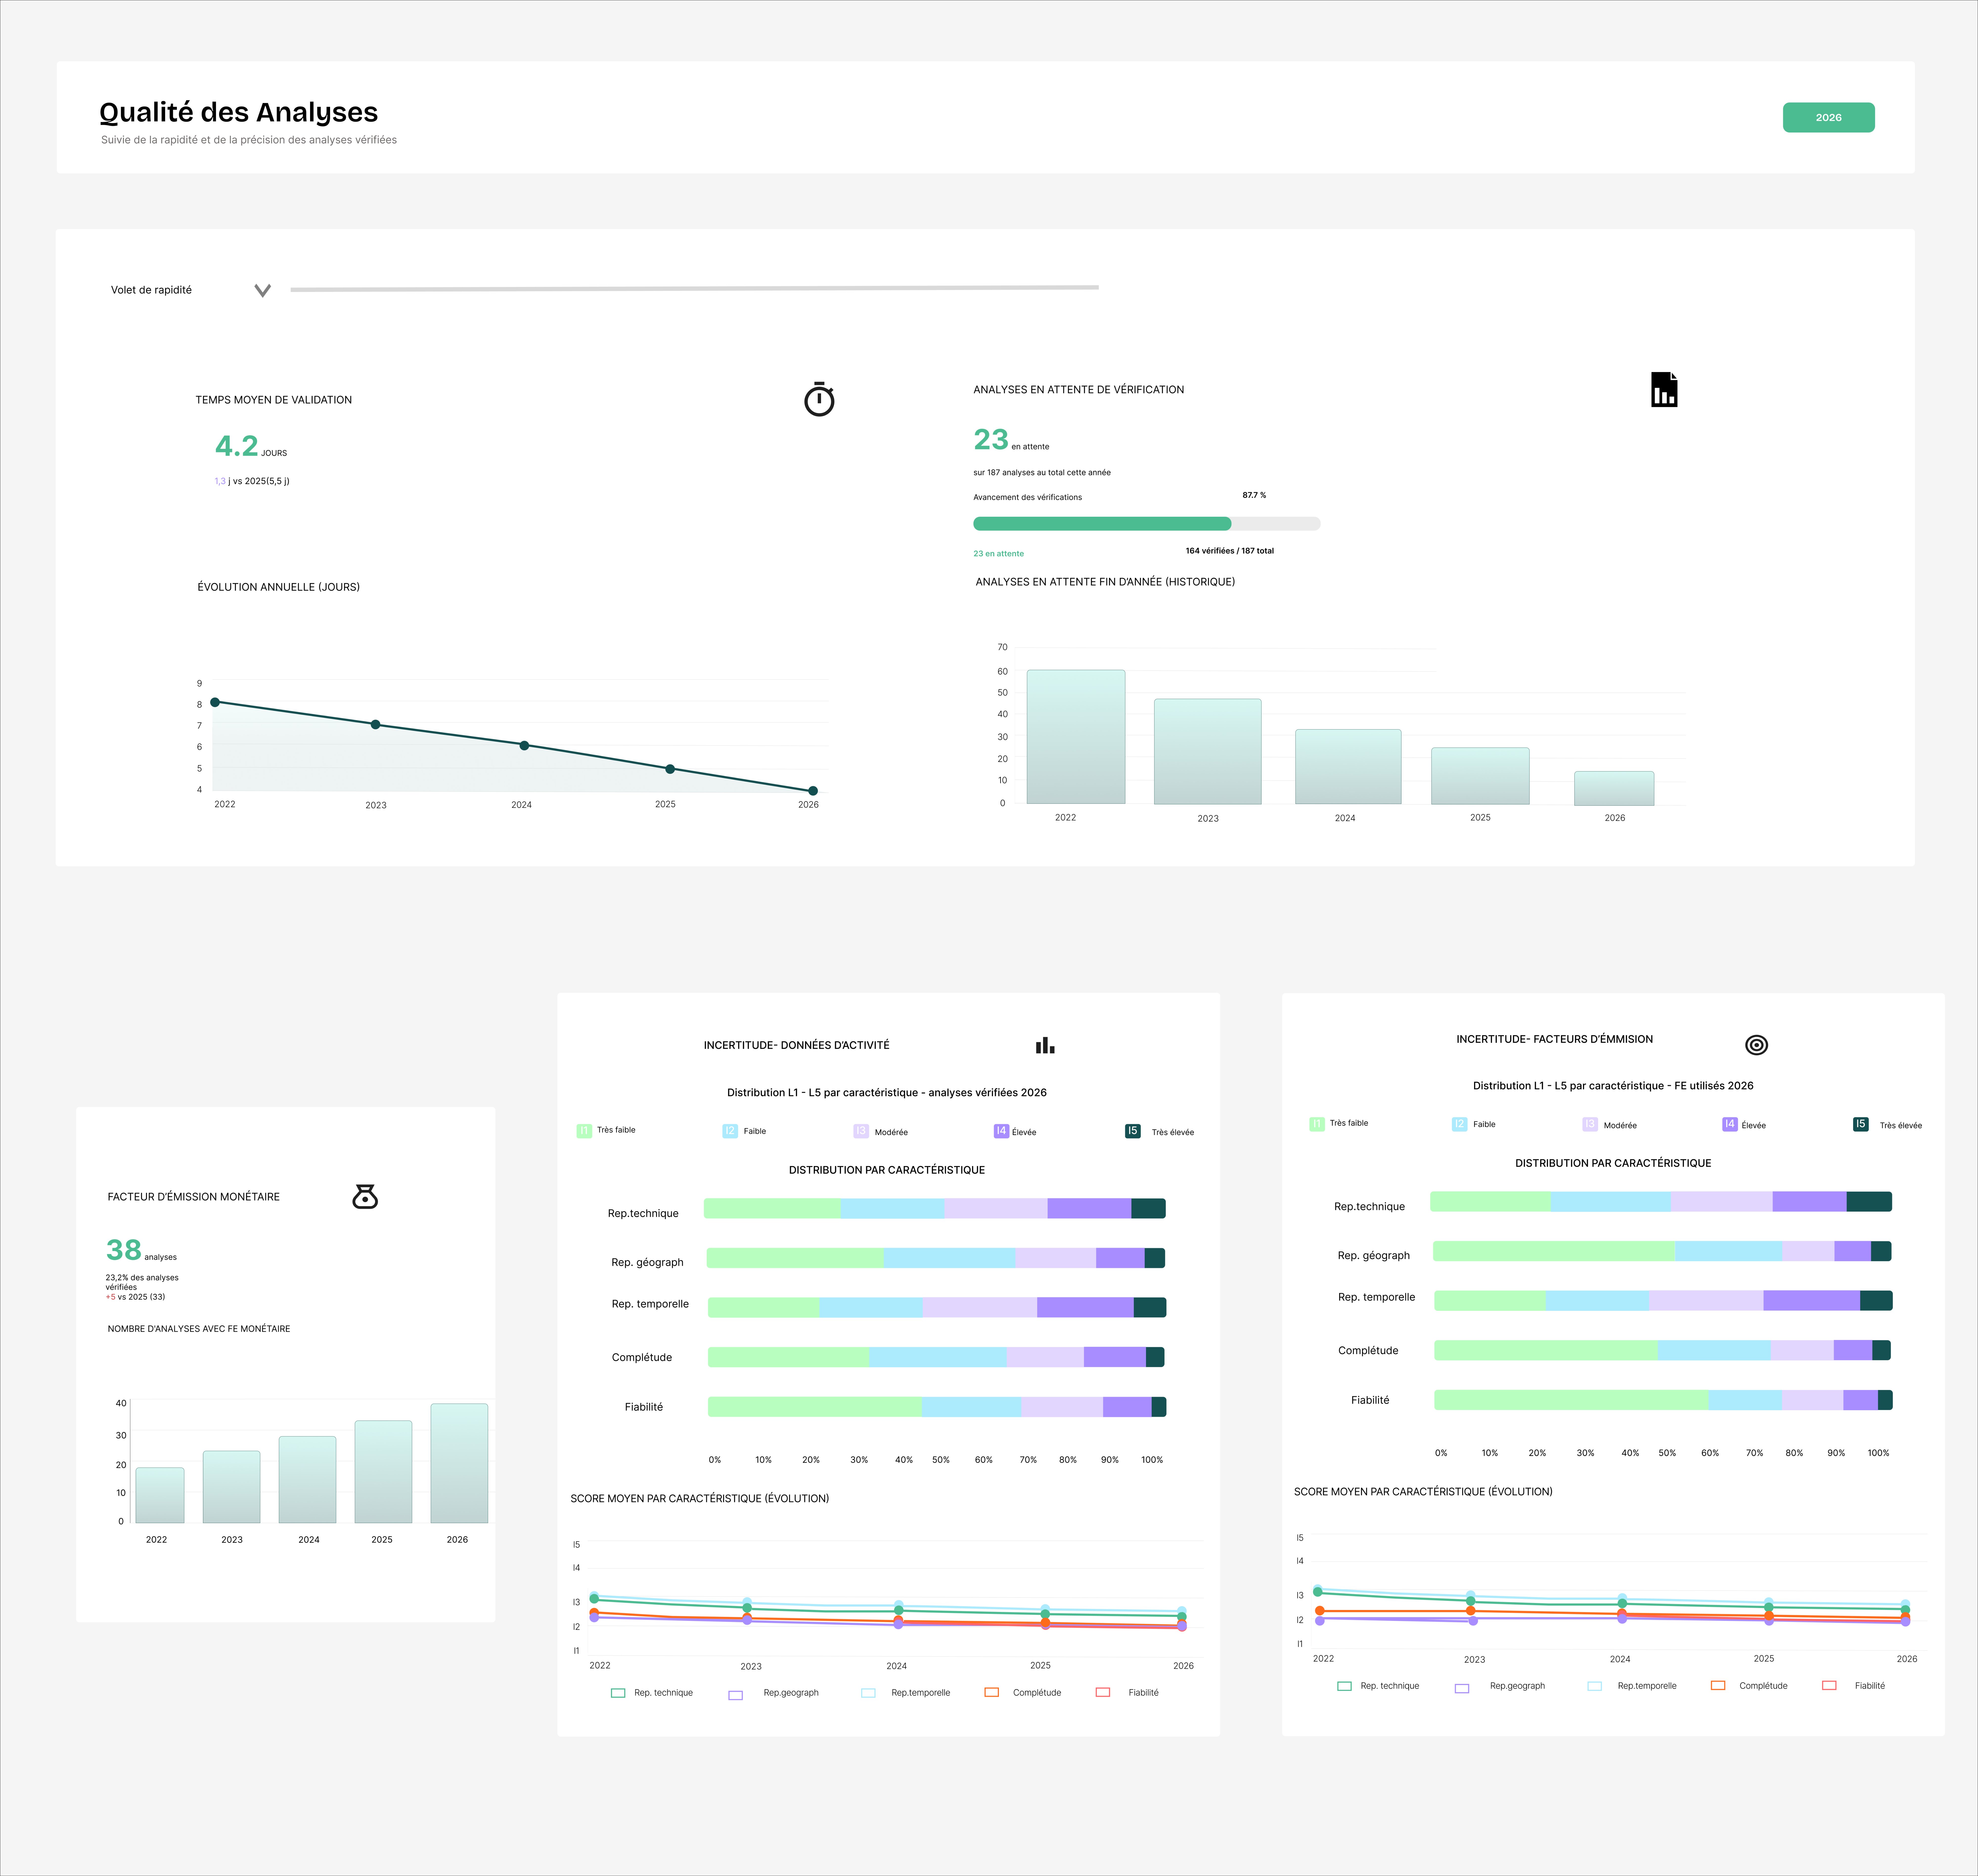Screen dimensions: 1978x1876
Task: Toggle Rep.temporelle series in Données d'activité score chart
Action: pyautogui.click(x=868, y=1693)
